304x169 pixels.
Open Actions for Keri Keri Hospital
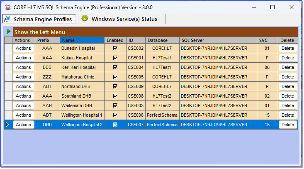click(x=24, y=67)
